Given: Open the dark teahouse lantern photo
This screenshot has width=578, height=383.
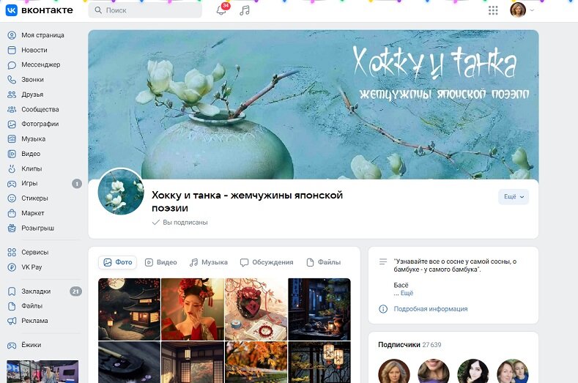Looking at the screenshot, I should (x=319, y=309).
